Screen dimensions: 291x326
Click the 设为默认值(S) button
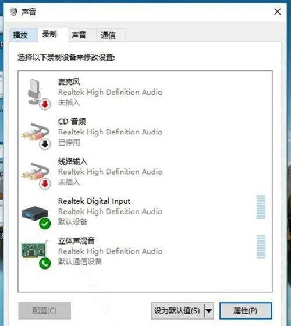pos(178,311)
